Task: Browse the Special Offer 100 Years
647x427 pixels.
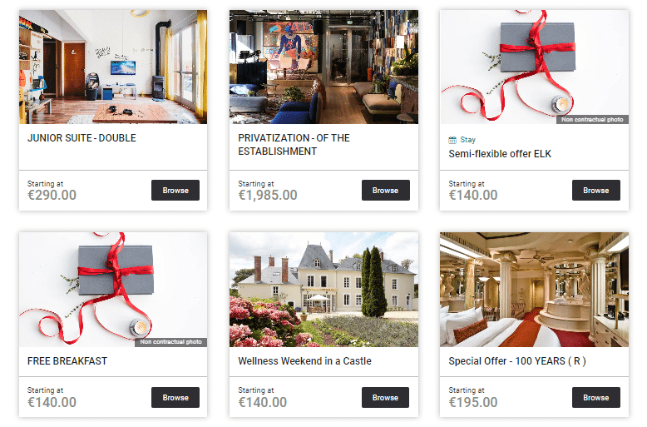Action: pyautogui.click(x=595, y=397)
